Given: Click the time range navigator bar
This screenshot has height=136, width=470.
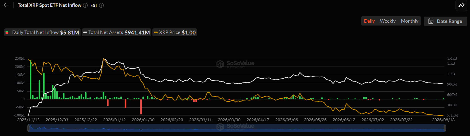Looking at the screenshot, I should (x=236, y=128).
